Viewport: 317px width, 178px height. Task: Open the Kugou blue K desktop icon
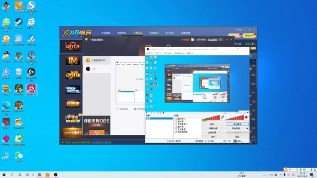(x=6, y=73)
